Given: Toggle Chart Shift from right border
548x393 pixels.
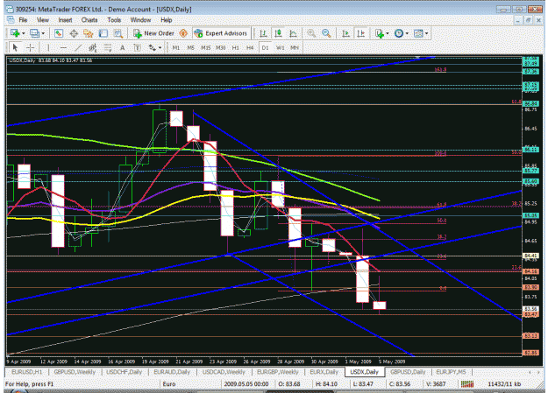Looking at the screenshot, I should 360,33.
